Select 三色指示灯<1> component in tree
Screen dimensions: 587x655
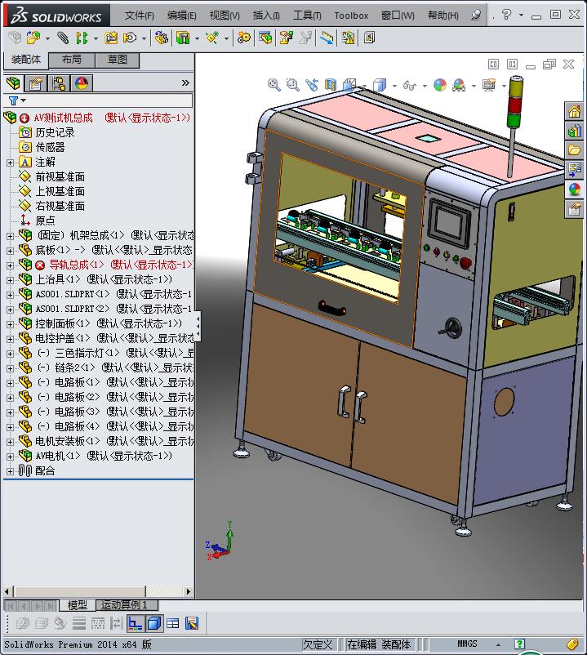(87, 354)
